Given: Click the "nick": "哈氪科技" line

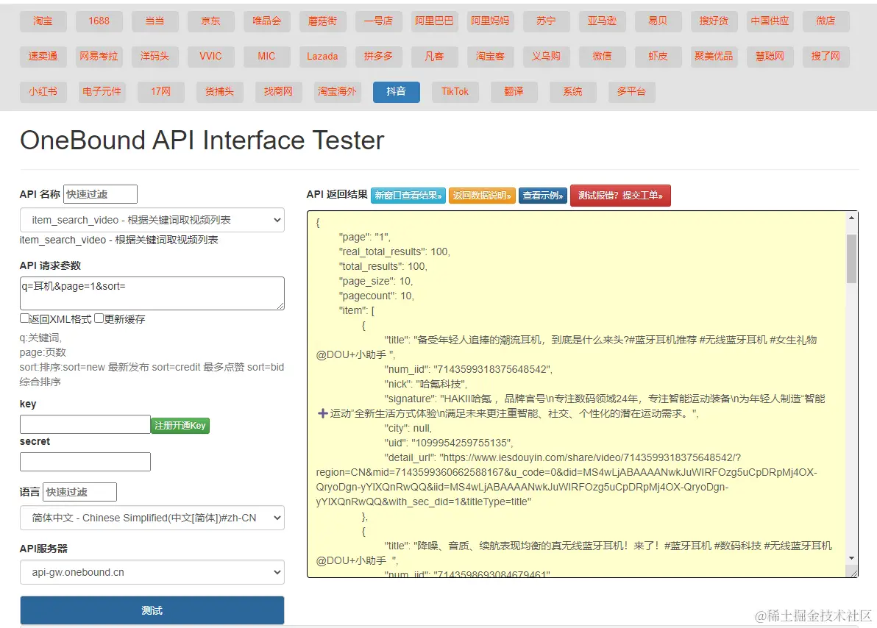Looking at the screenshot, I should pyautogui.click(x=426, y=384).
